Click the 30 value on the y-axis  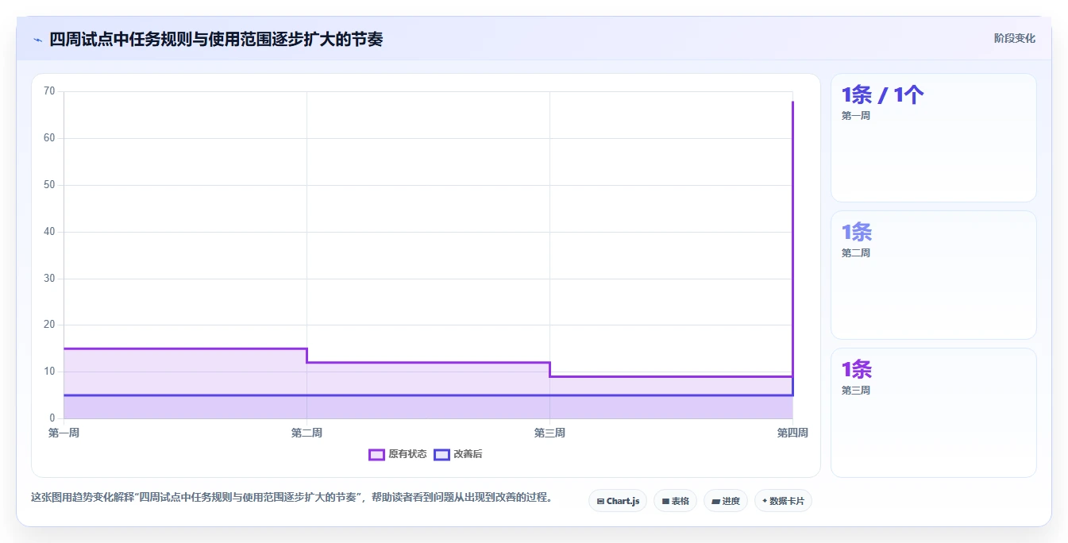point(49,279)
